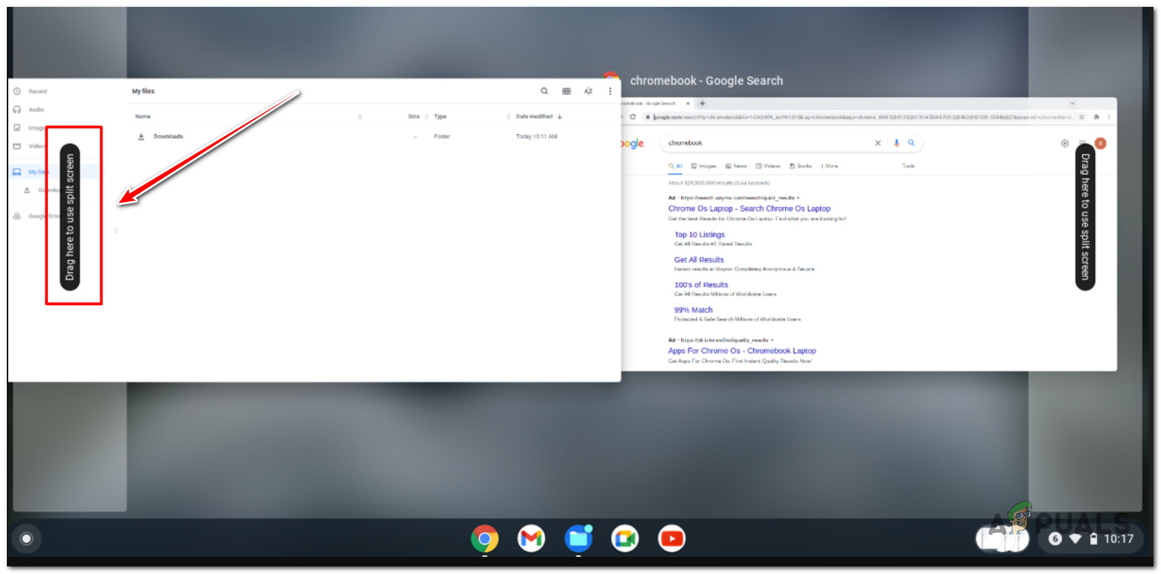
Task: Close the Google Search tab in Chrome
Action: click(688, 104)
